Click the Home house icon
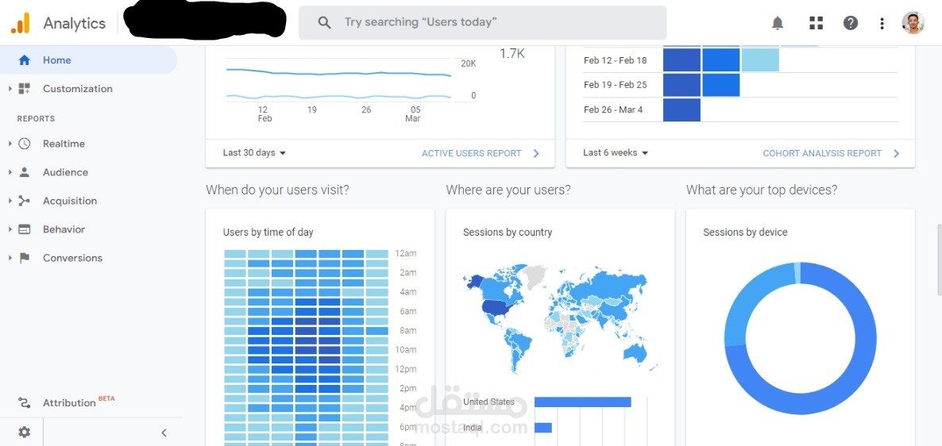Image resolution: width=942 pixels, height=446 pixels. coord(24,60)
